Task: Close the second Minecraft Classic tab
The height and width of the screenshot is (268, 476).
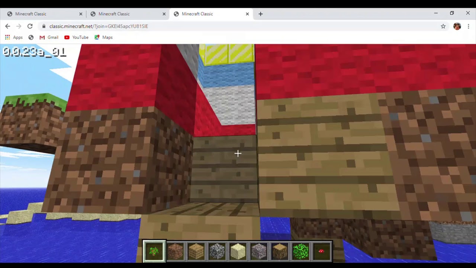Action: [x=164, y=14]
